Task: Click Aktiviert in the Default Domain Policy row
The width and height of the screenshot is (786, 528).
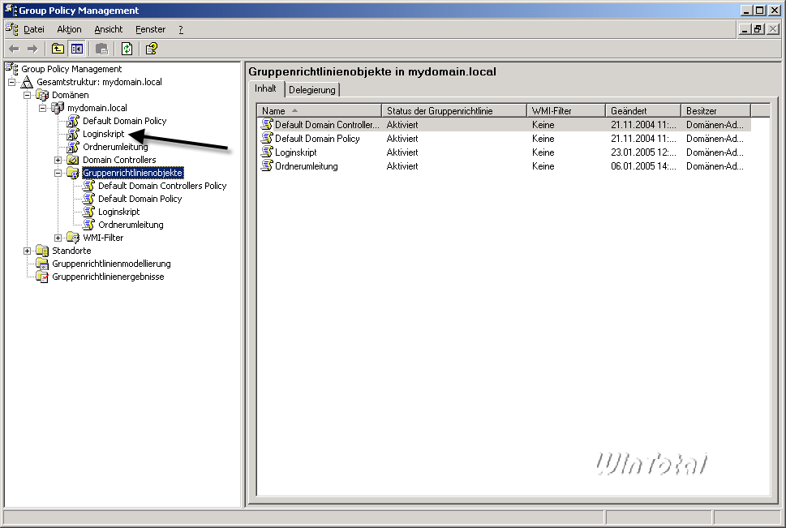Action: pyautogui.click(x=402, y=139)
